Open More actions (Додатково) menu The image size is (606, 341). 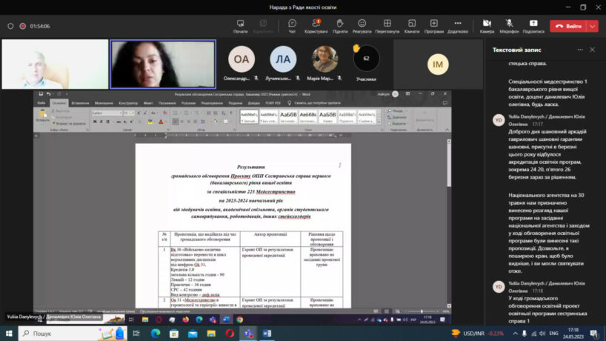tap(457, 26)
